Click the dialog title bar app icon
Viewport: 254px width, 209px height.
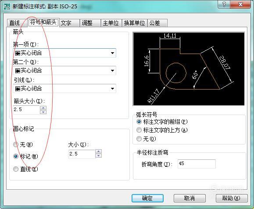[x=7, y=6]
